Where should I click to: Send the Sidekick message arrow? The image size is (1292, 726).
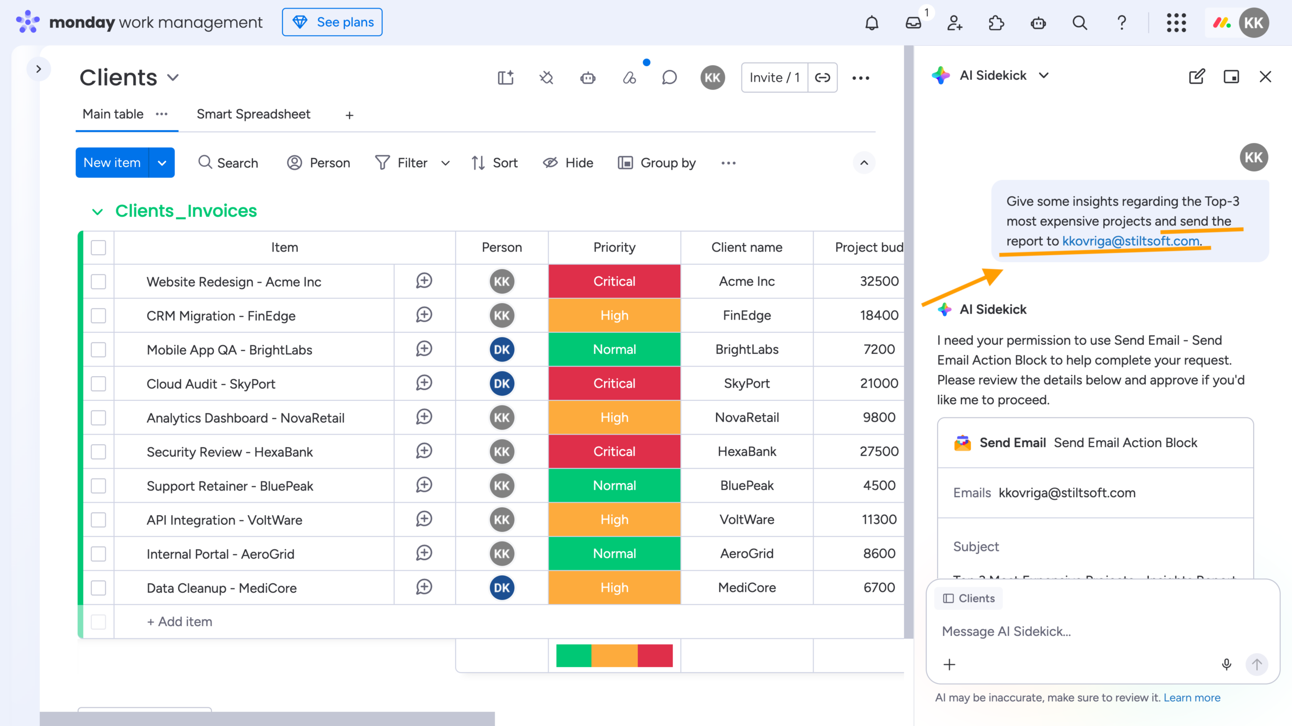tap(1257, 664)
